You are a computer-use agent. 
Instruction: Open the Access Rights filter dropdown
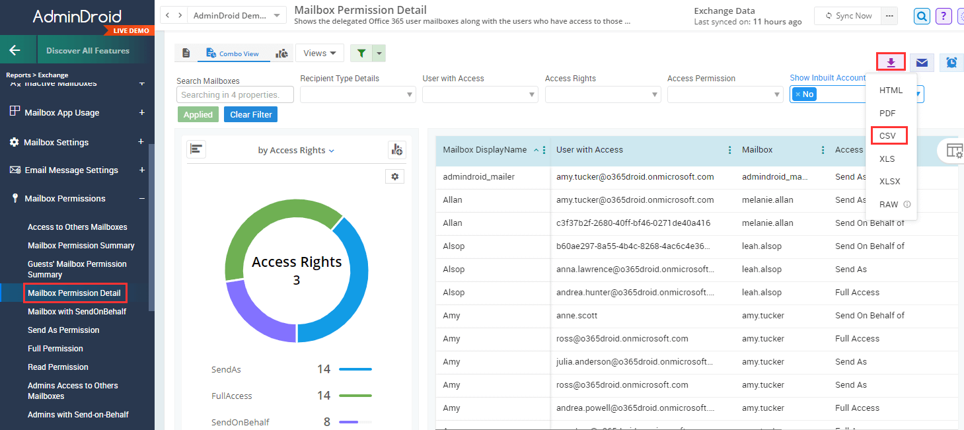(x=603, y=95)
